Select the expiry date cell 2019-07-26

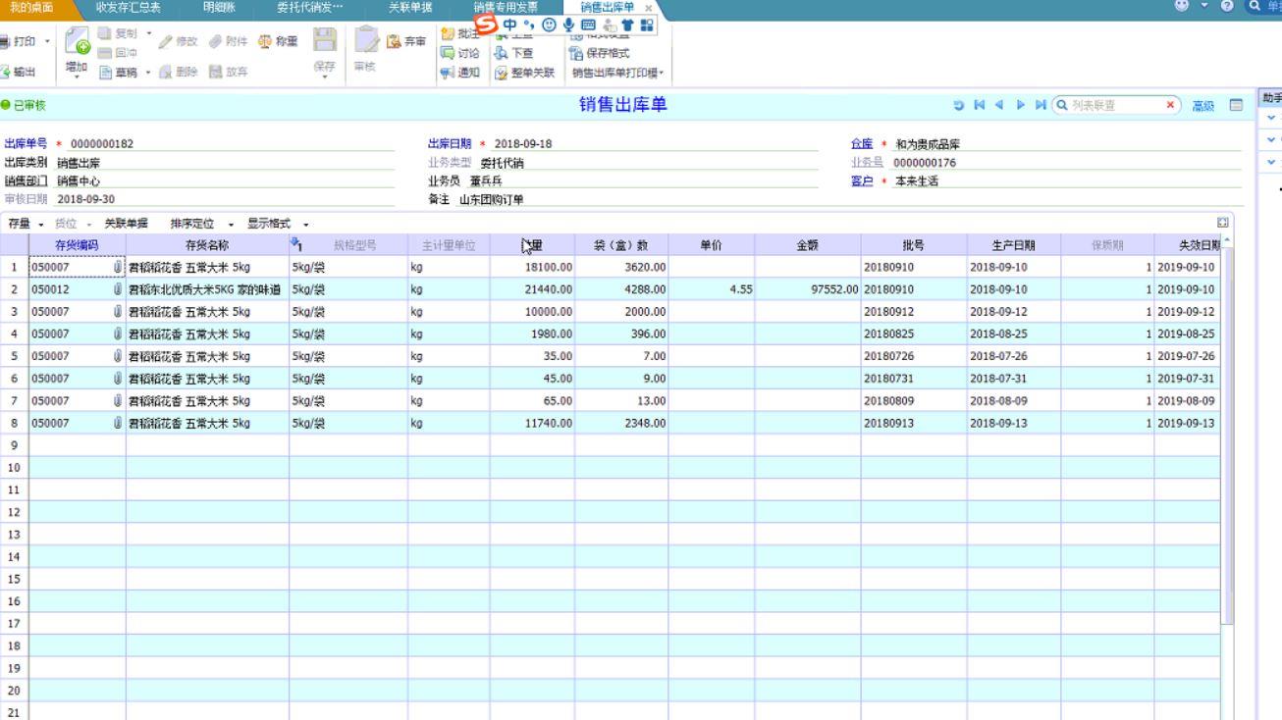[x=1187, y=356]
